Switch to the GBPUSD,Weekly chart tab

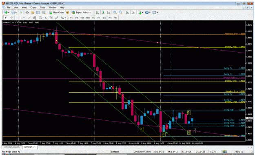[x=12, y=147]
